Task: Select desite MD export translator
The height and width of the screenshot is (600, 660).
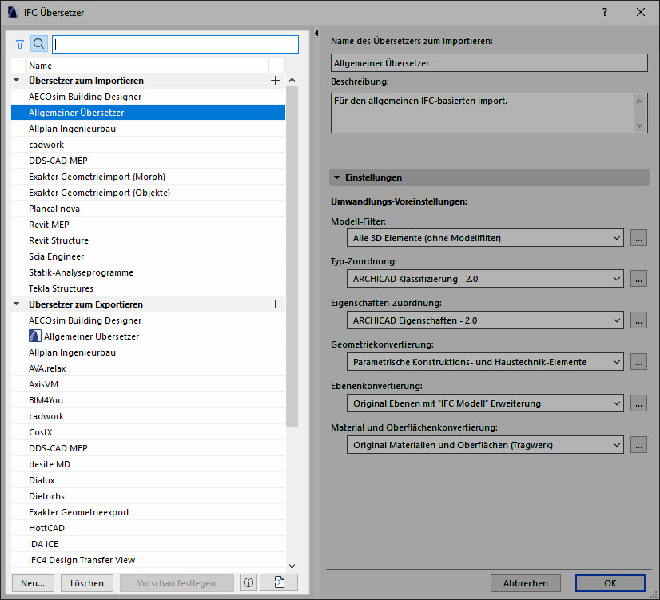Action: tap(148, 464)
